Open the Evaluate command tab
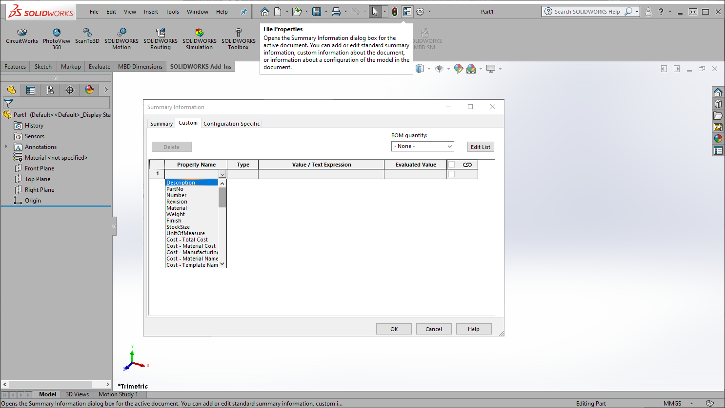Image resolution: width=725 pixels, height=408 pixels. 100,67
